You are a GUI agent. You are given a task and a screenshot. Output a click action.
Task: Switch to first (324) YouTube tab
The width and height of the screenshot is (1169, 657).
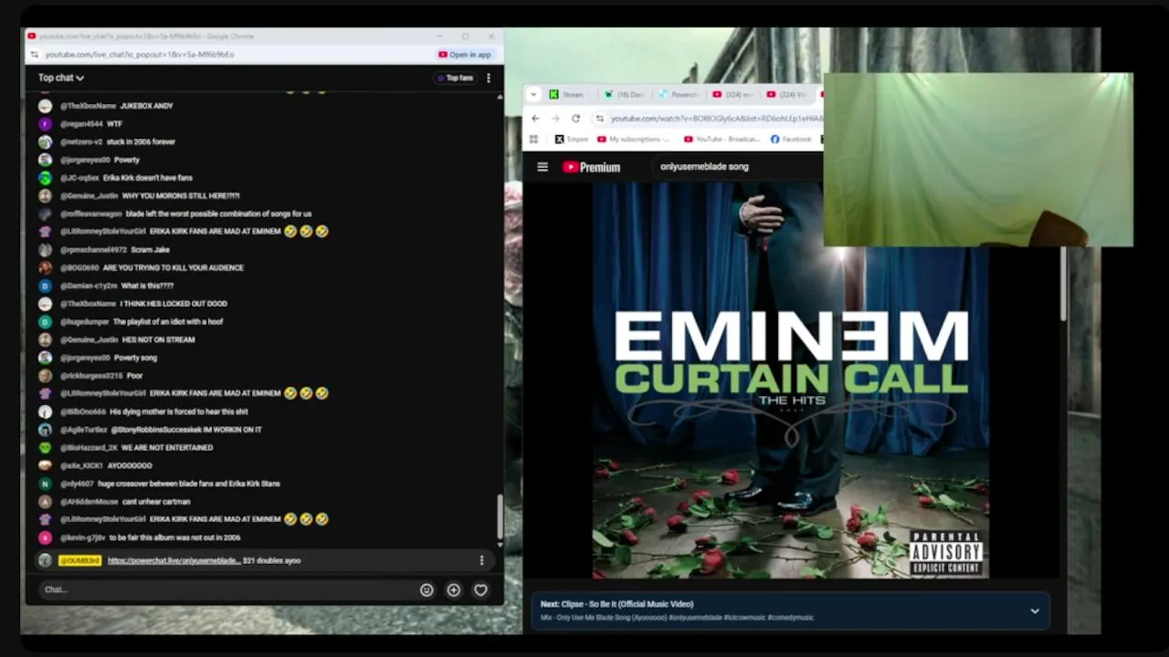tap(732, 94)
